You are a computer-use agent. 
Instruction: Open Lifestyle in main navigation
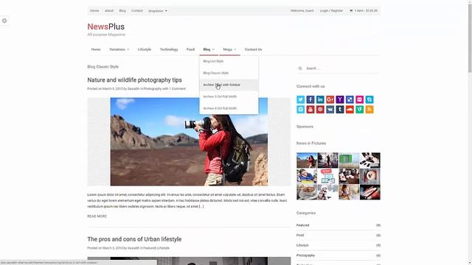pos(145,49)
